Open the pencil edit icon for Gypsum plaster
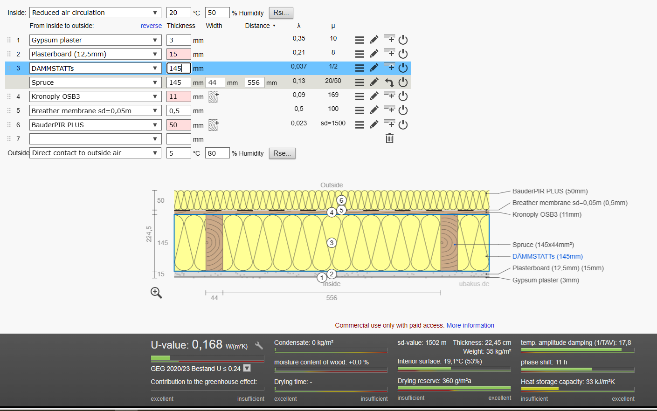Screen dimensions: 657x411 [374, 40]
